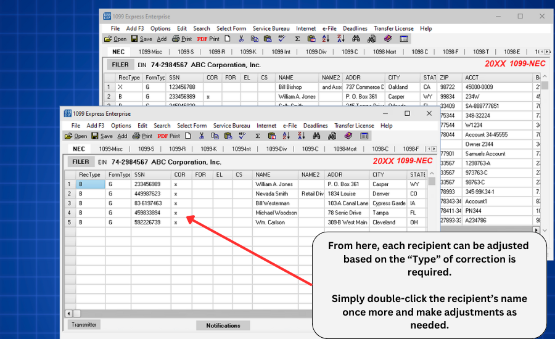Click sort descending Z-A icon in back window

click(340, 39)
